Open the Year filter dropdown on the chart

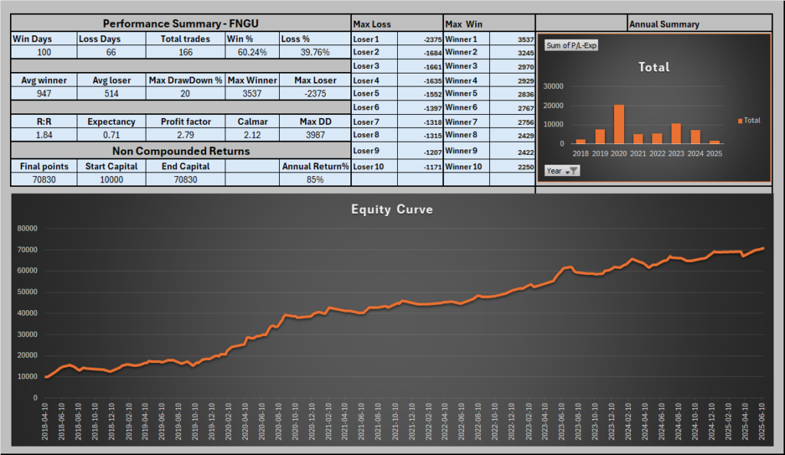pos(562,171)
